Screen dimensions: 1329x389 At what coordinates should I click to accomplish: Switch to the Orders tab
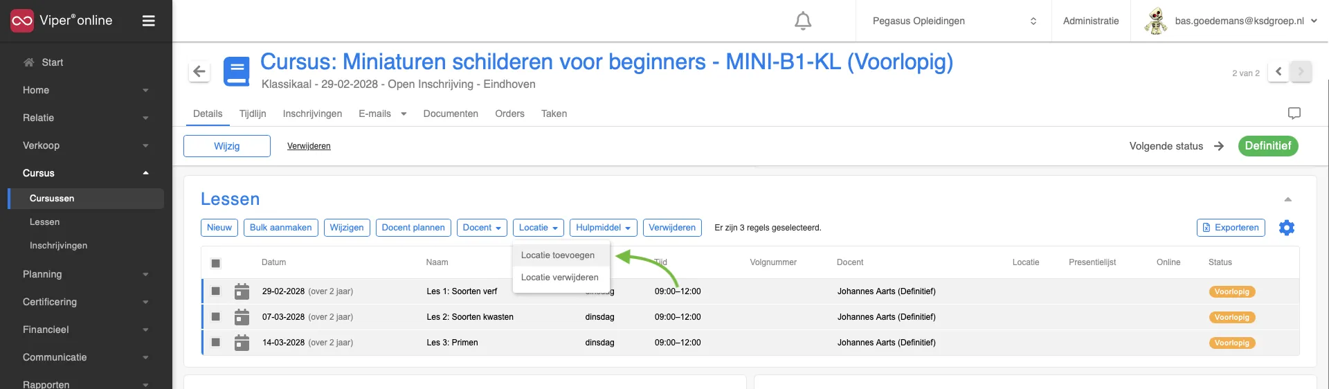pyautogui.click(x=509, y=114)
